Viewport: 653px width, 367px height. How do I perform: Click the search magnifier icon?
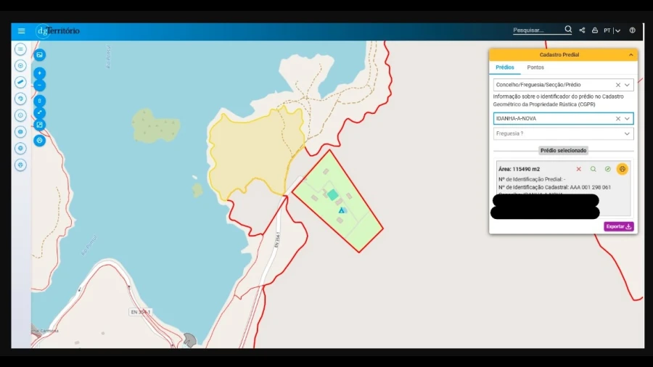click(568, 30)
